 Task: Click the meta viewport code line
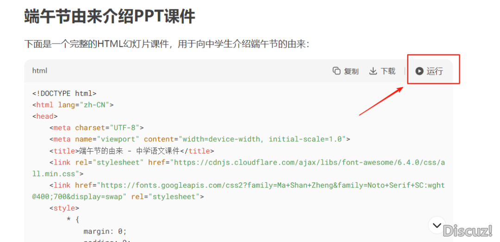click(200, 139)
